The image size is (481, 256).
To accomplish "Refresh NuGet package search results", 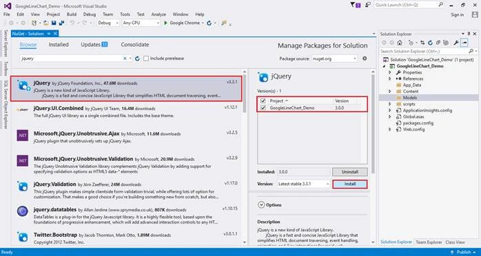I will [x=137, y=58].
